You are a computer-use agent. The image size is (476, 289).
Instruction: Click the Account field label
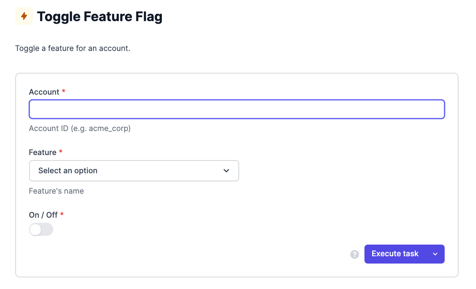pos(44,92)
